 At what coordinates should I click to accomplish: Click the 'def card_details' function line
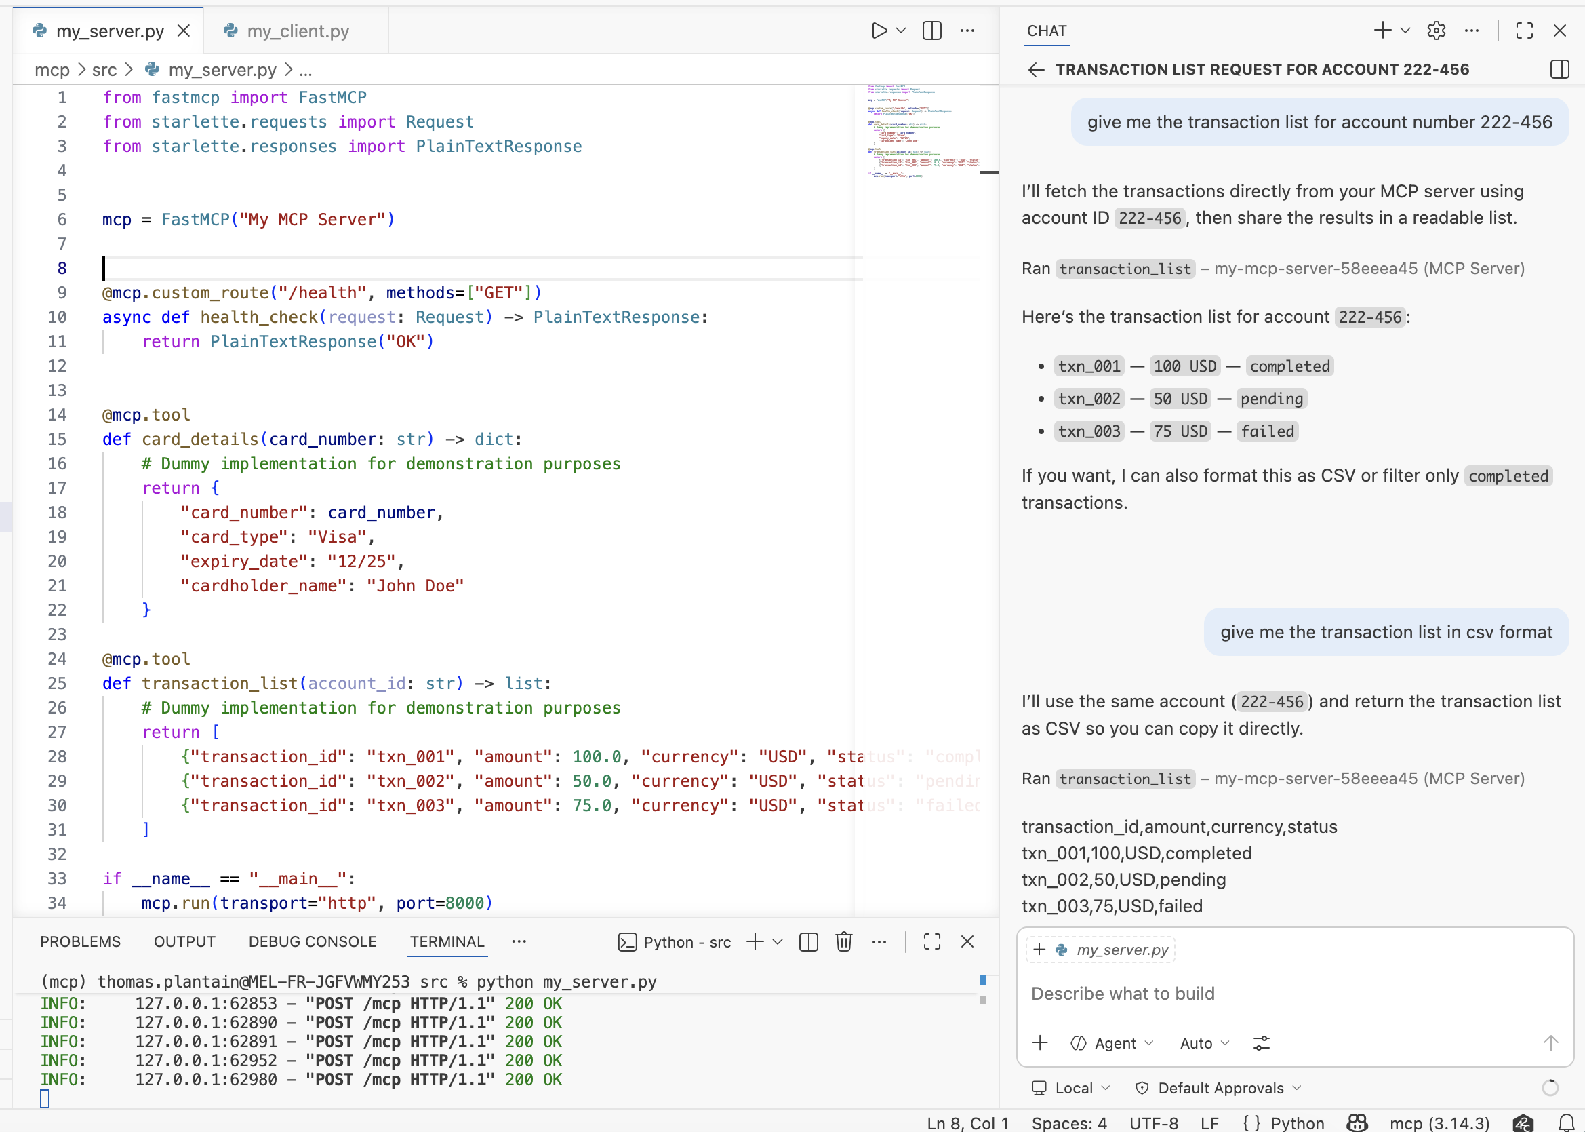(x=312, y=439)
